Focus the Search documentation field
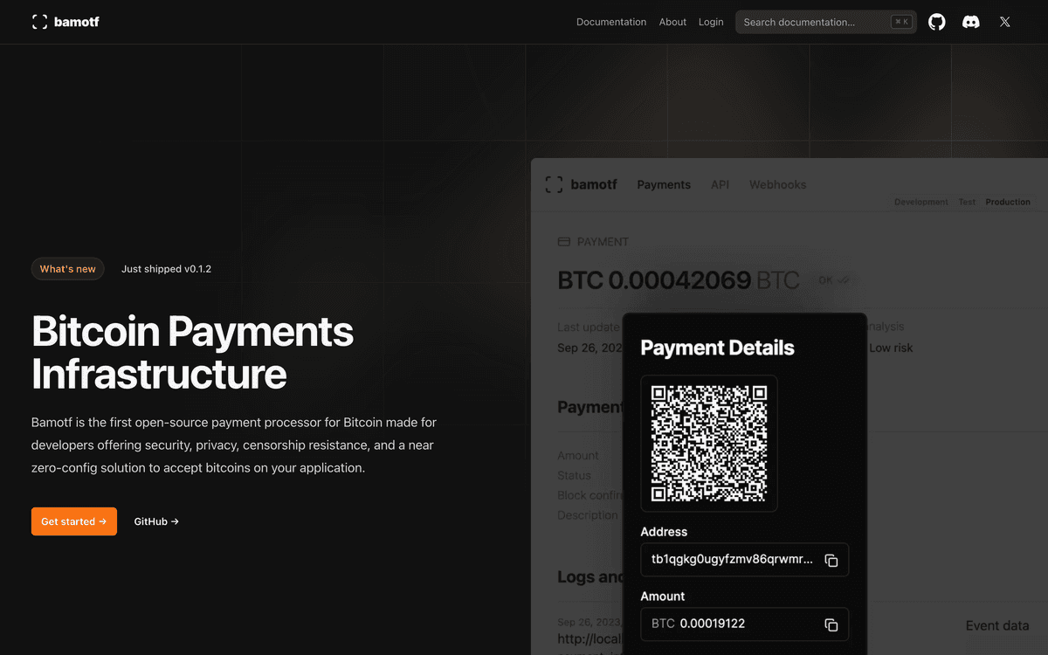Viewport: 1048px width, 655px height. tap(826, 22)
